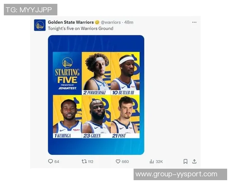Click the Golden State Warriors account name

(x=71, y=22)
